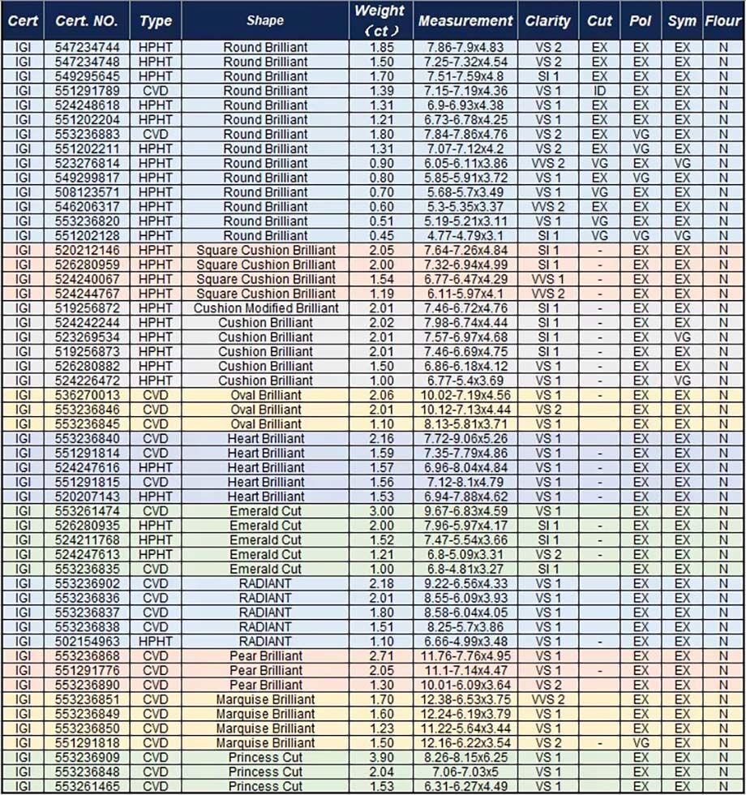Click certificate number 524211768

(88, 540)
